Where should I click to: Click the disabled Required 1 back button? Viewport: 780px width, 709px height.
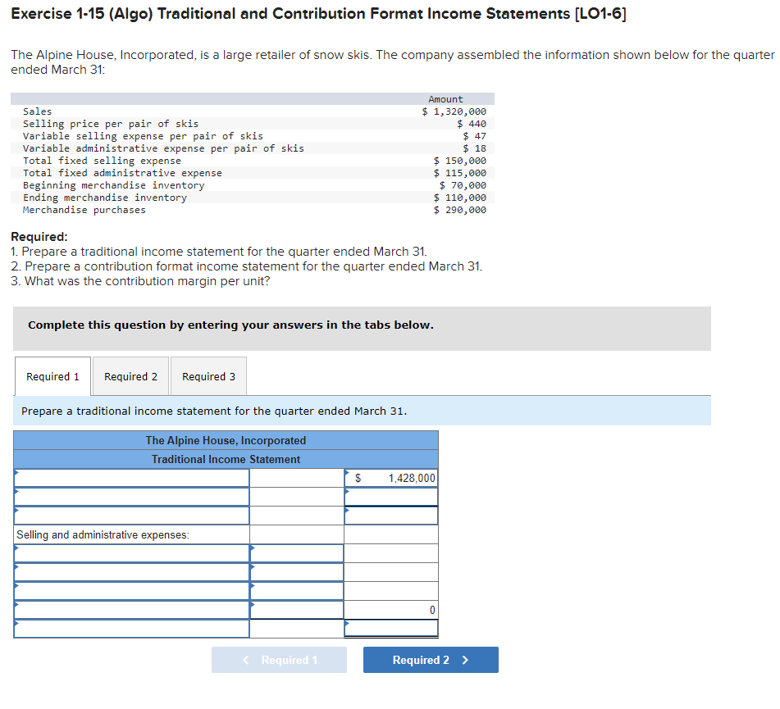(279, 660)
